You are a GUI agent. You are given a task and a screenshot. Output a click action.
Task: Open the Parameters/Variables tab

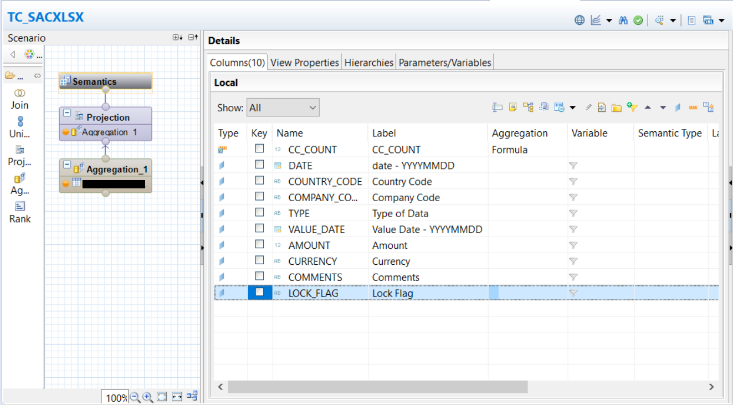(x=443, y=62)
